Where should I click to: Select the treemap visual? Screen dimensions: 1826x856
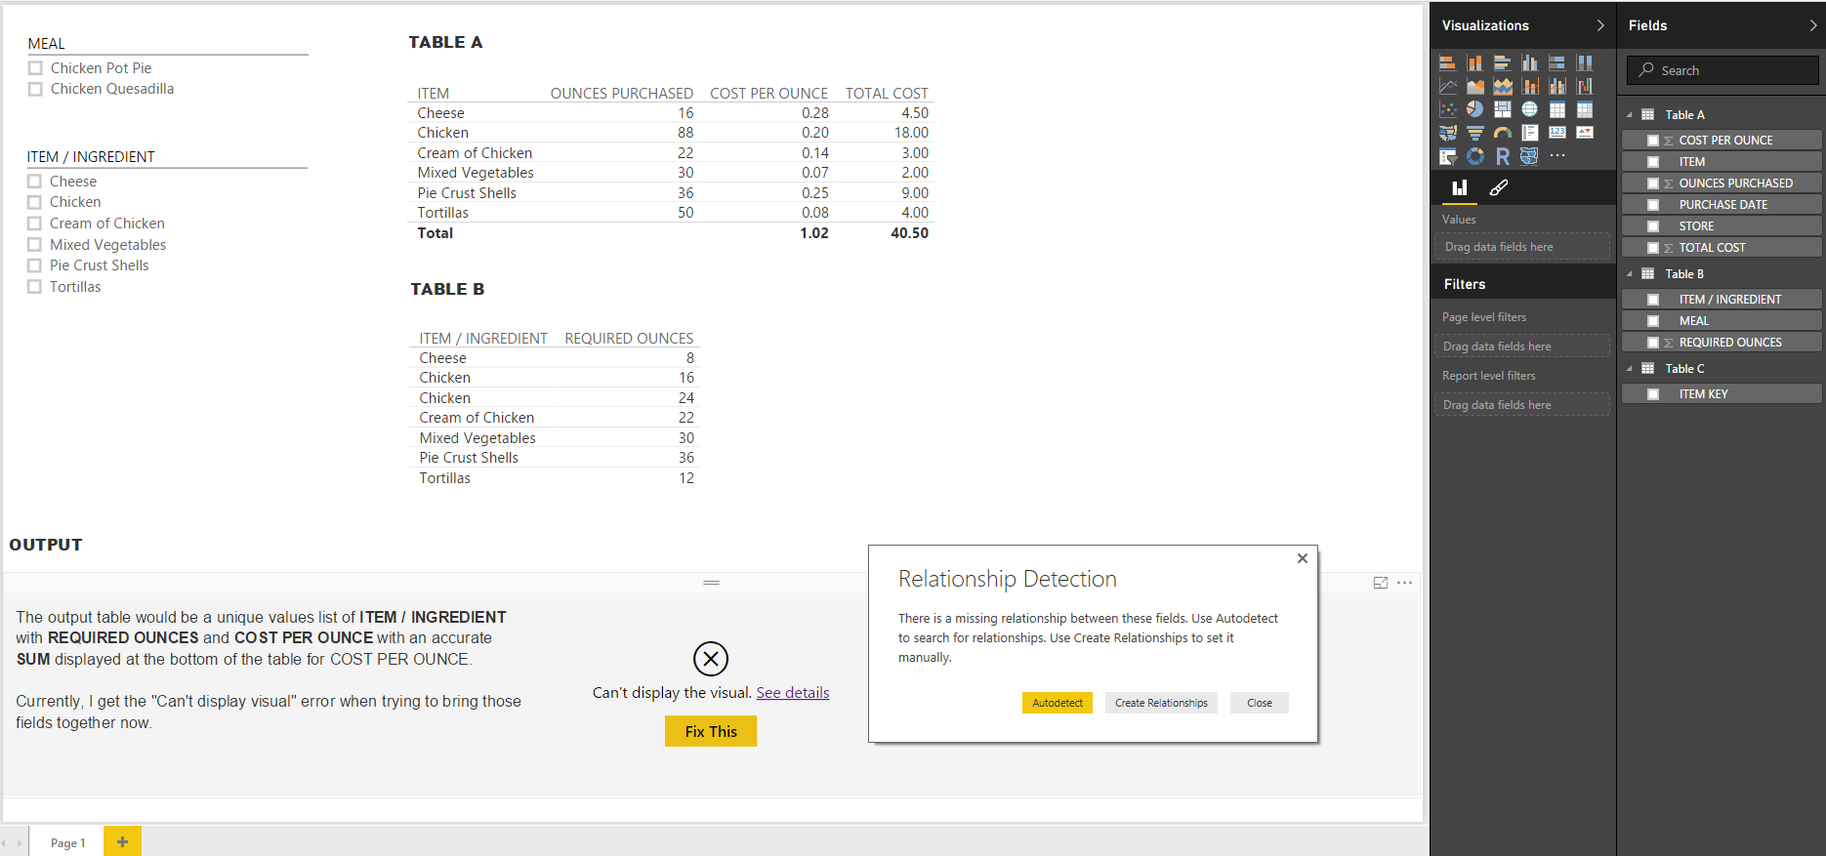pos(1503,109)
